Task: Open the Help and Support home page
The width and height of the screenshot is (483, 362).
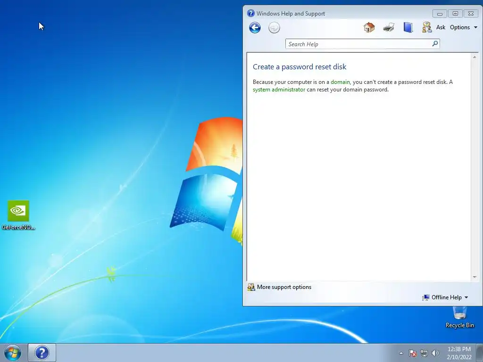Action: [369, 27]
